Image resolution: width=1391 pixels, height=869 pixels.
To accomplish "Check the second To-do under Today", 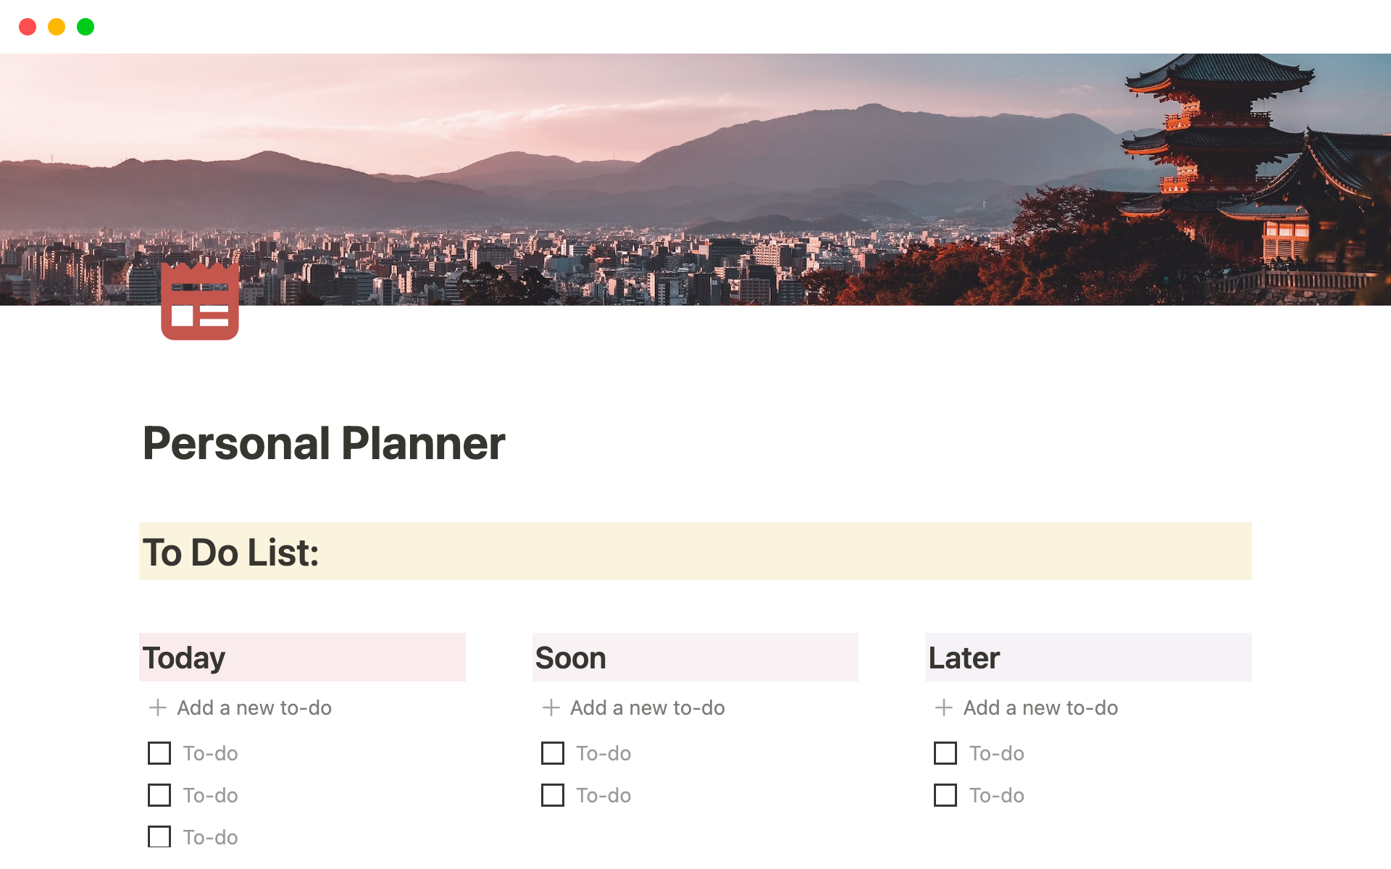I will 159,795.
